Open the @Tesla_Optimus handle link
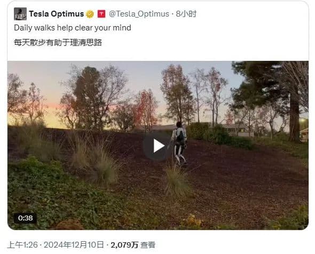This screenshot has width=315, height=254. click(139, 14)
